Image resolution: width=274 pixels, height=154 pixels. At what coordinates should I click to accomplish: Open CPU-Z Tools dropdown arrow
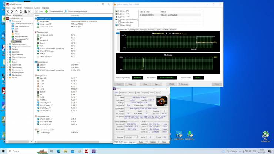point(146,142)
